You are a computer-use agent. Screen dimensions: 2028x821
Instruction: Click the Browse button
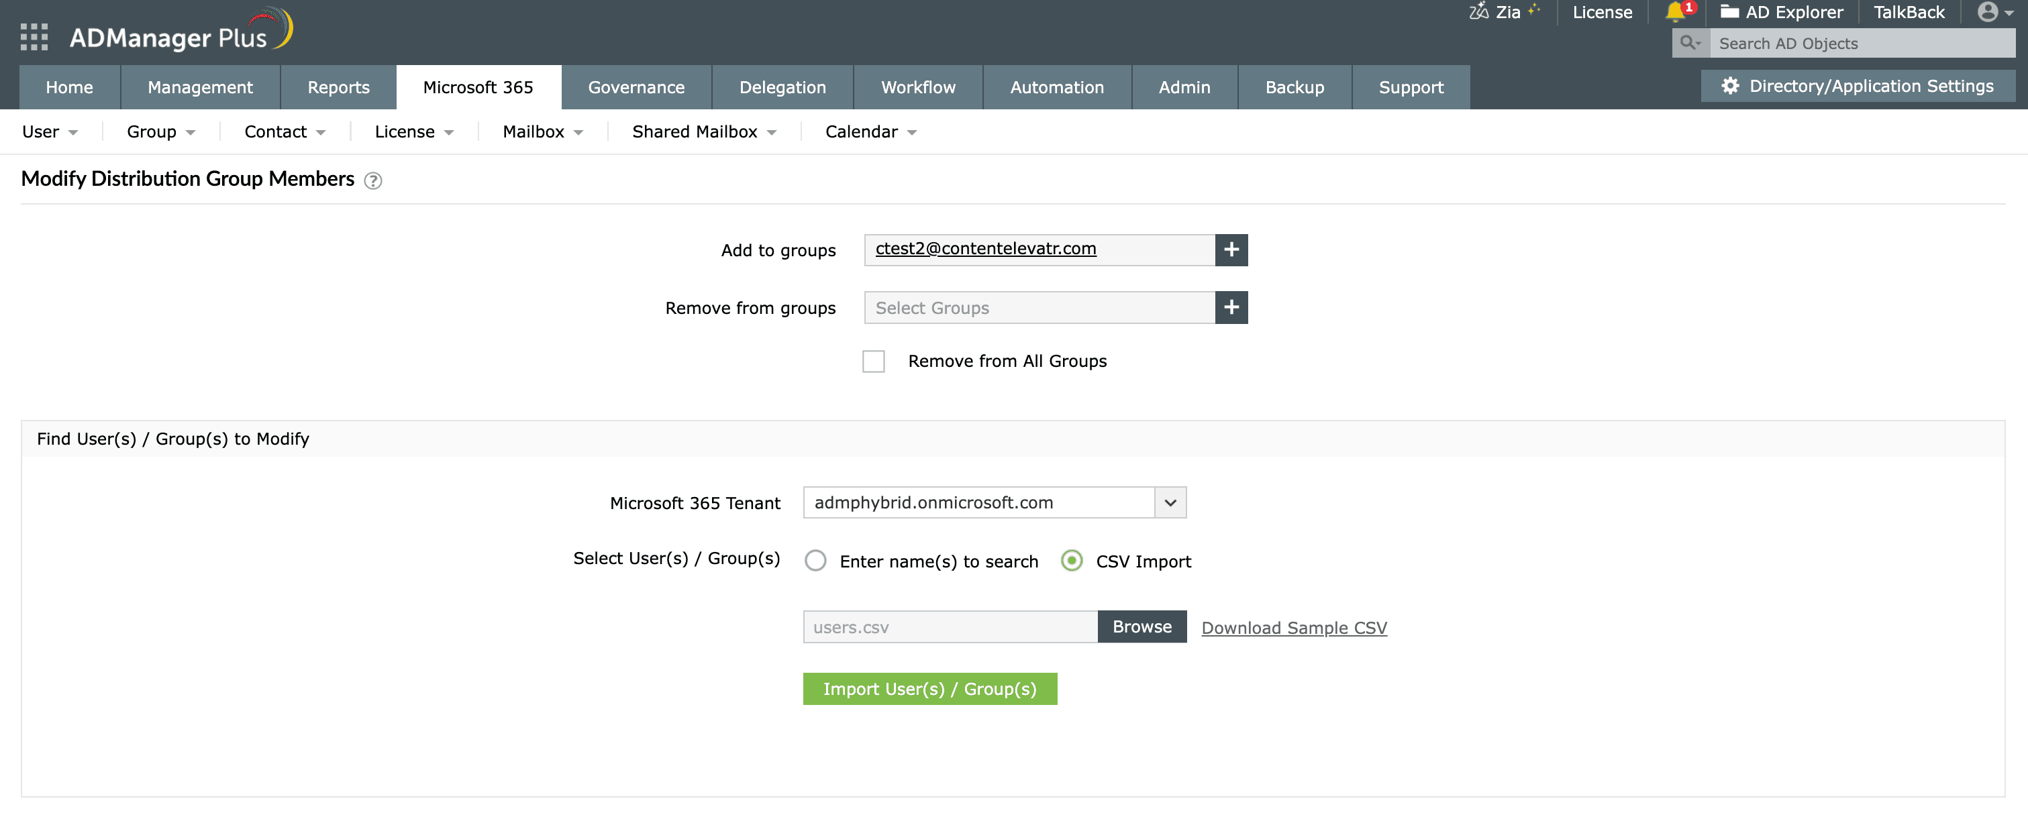(x=1142, y=626)
